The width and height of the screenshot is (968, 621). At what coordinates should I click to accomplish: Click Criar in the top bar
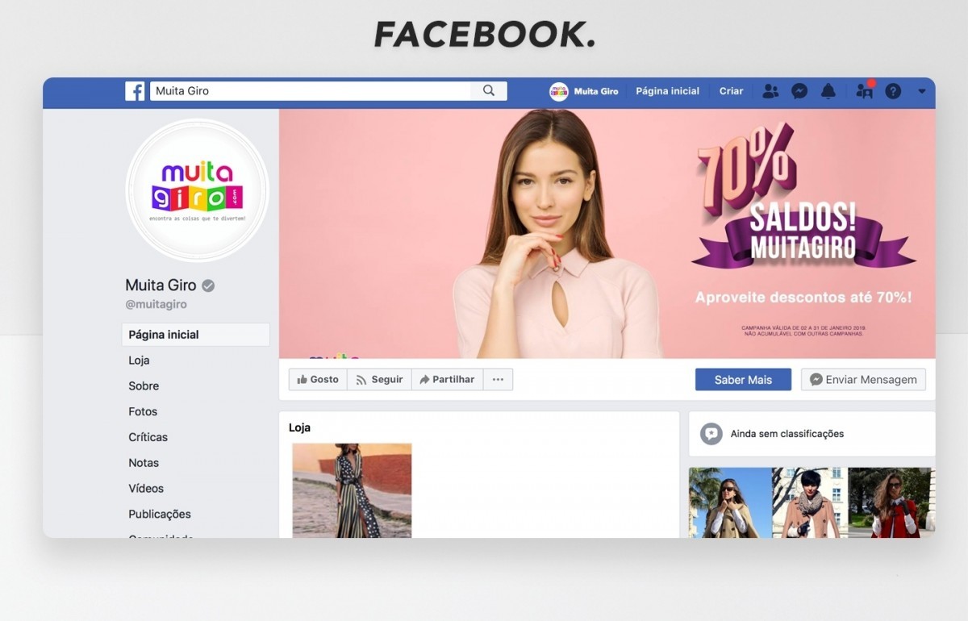tap(731, 91)
